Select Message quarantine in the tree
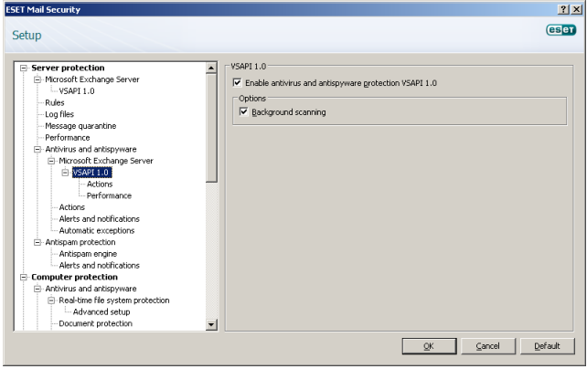The image size is (587, 369). (80, 126)
